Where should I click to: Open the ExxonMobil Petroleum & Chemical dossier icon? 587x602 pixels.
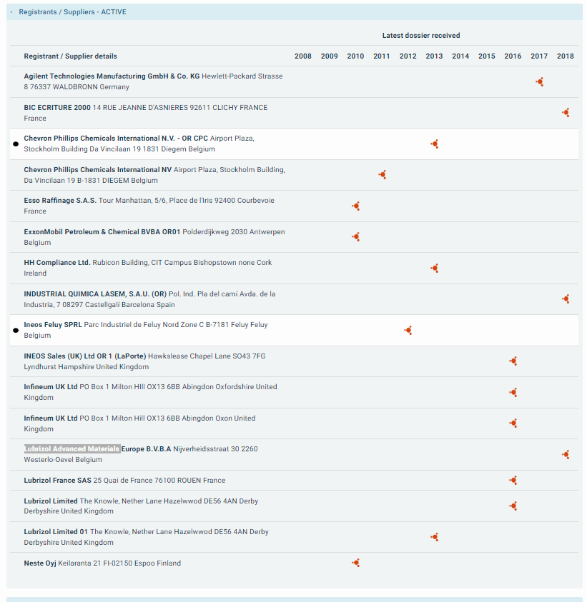click(356, 237)
